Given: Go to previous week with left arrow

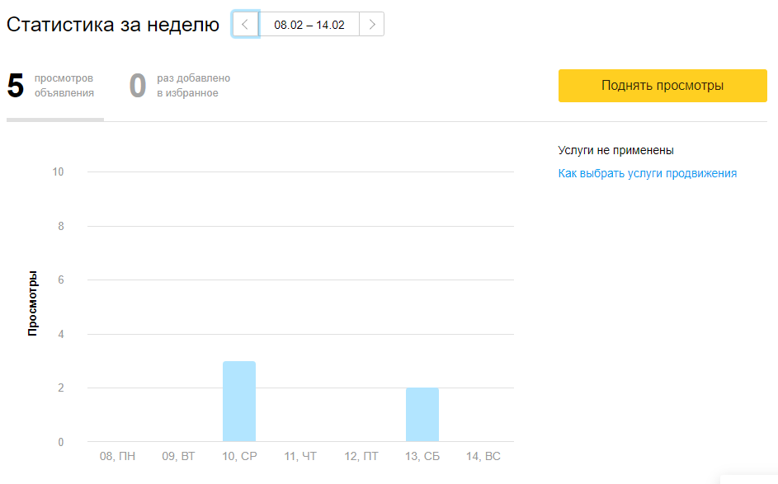Looking at the screenshot, I should [x=245, y=24].
